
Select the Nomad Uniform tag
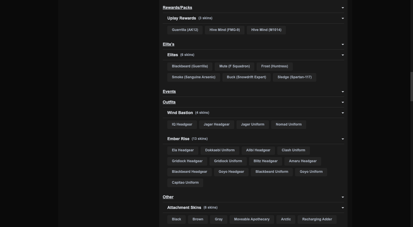pyautogui.click(x=289, y=124)
